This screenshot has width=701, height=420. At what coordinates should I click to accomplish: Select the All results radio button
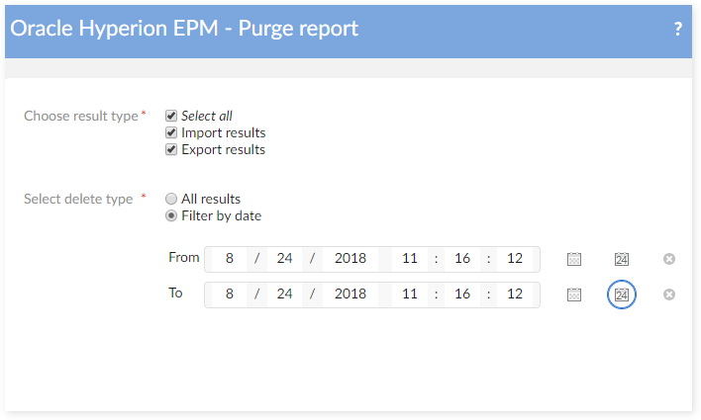click(171, 199)
